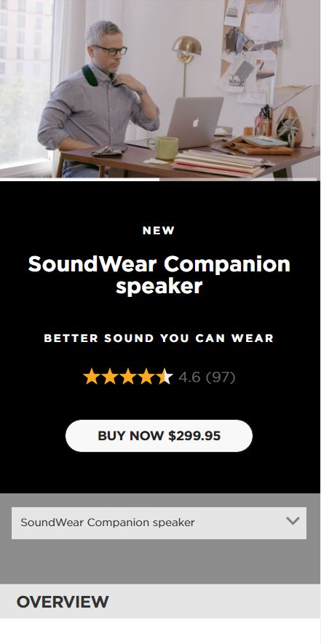
Task: Open the (97) reviews count link
Action: point(221,377)
